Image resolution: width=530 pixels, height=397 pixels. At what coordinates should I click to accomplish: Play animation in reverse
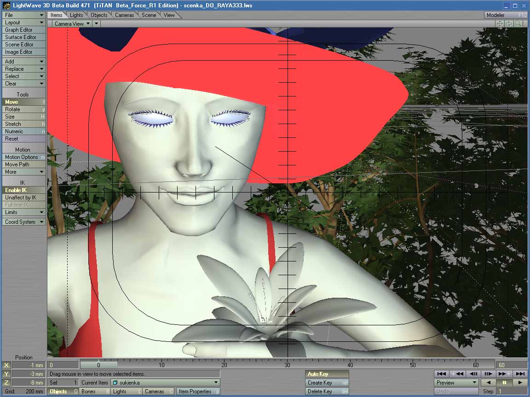488,382
